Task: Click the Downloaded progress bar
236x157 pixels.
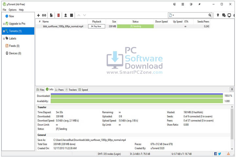Action: click(x=137, y=96)
